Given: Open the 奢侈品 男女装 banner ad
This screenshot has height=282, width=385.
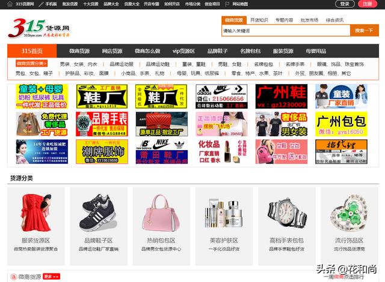Looking at the screenshot, I should pyautogui.click(x=282, y=124).
